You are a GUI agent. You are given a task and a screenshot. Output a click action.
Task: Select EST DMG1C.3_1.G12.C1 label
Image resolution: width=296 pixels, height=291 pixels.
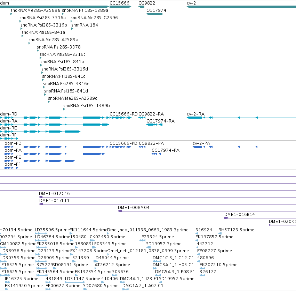[x=173, y=258]
